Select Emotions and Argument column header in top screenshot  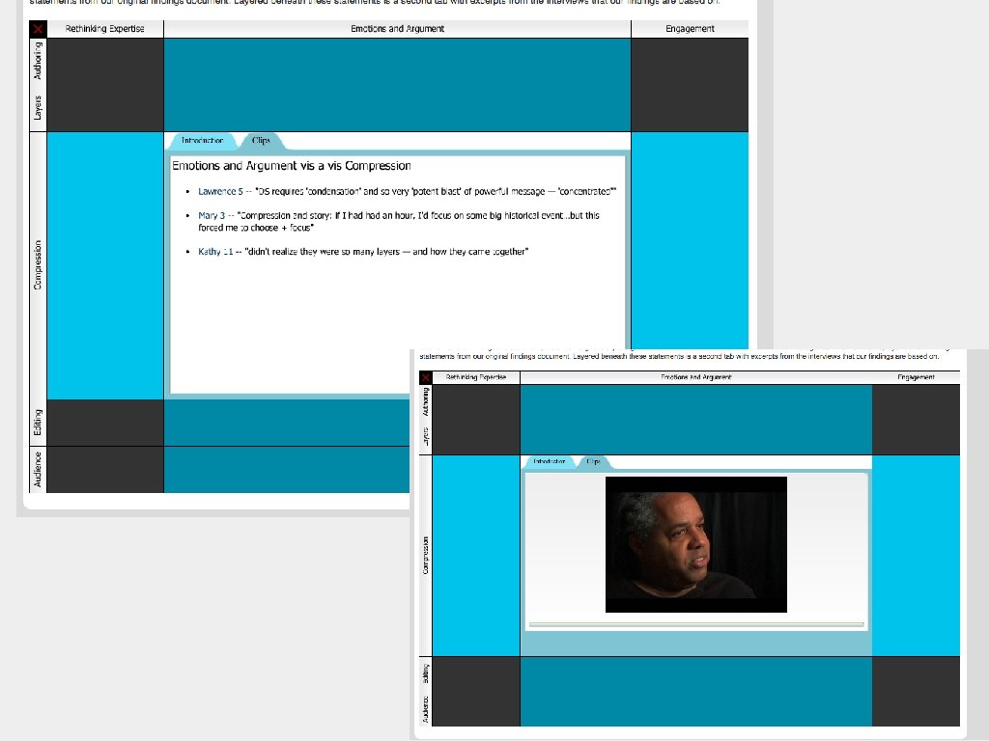[x=397, y=29]
